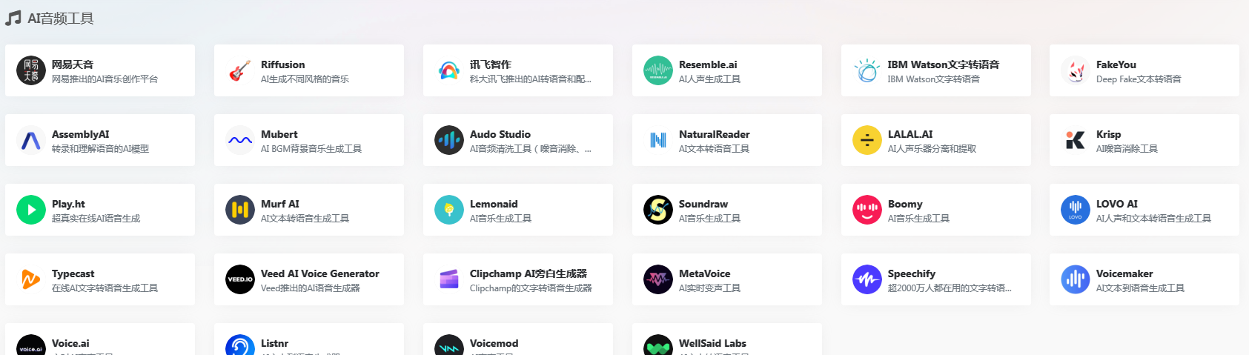The image size is (1249, 355).
Task: Open the LOVO AI blue icon
Action: [1076, 210]
